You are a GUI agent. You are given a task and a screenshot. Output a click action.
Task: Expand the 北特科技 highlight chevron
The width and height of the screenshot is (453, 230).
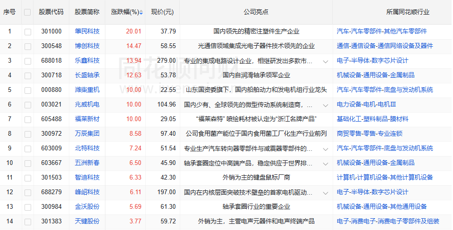tap(325, 149)
